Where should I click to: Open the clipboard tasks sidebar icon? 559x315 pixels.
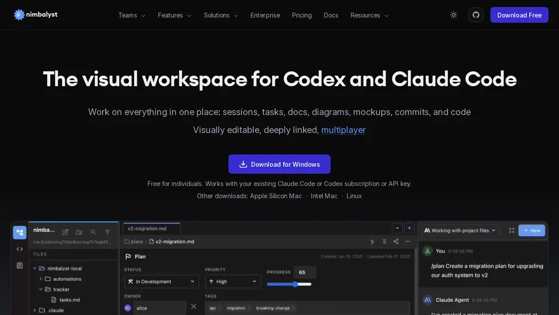pyautogui.click(x=20, y=265)
